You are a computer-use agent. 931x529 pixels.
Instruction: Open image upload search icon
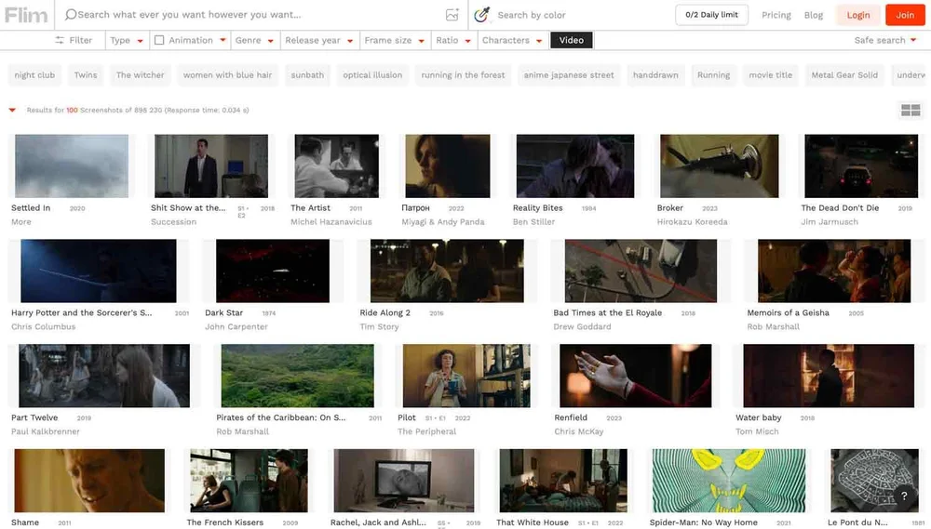[x=452, y=15]
